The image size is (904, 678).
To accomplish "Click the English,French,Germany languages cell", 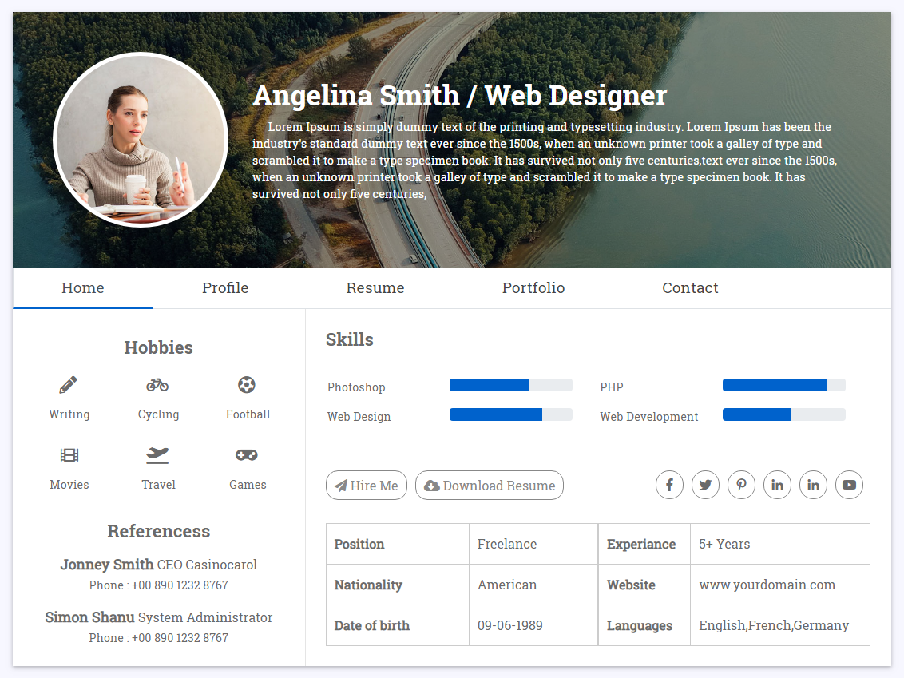I will point(780,625).
